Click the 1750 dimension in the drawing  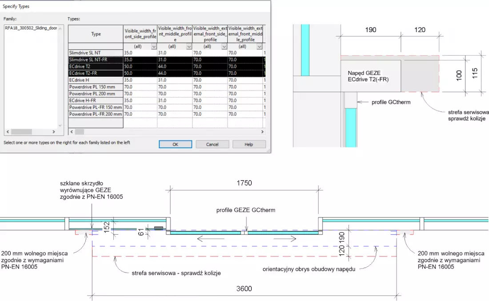point(244,183)
